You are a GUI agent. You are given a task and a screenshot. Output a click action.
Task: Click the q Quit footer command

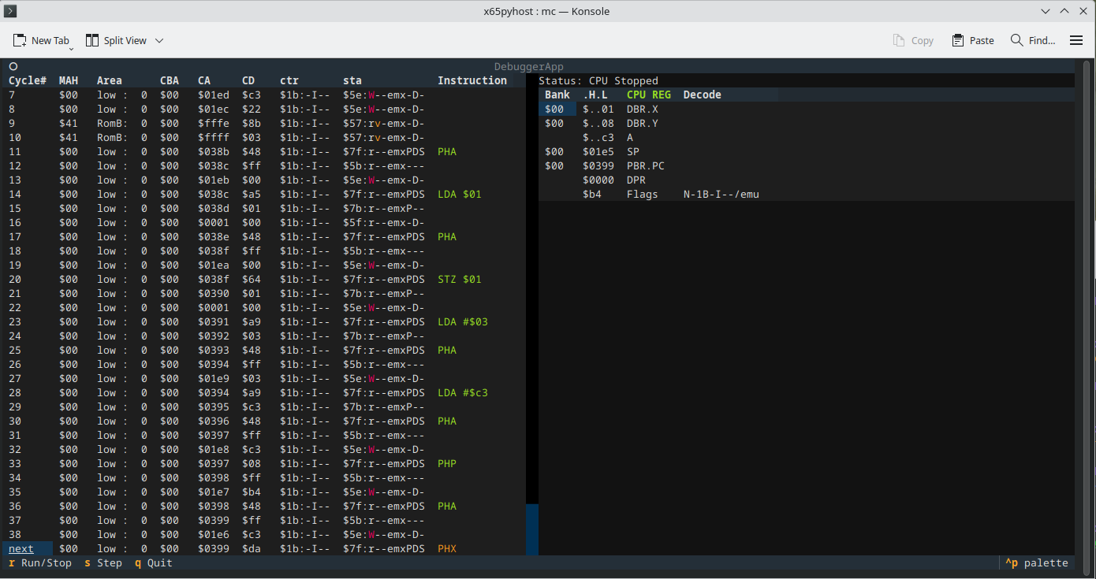coord(154,562)
